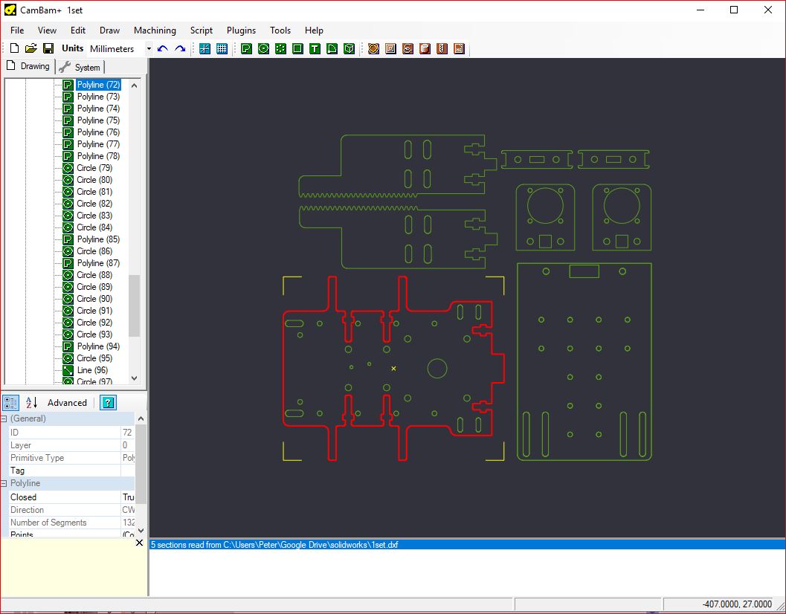Toggle the grid display button
The height and width of the screenshot is (614, 786).
(222, 48)
